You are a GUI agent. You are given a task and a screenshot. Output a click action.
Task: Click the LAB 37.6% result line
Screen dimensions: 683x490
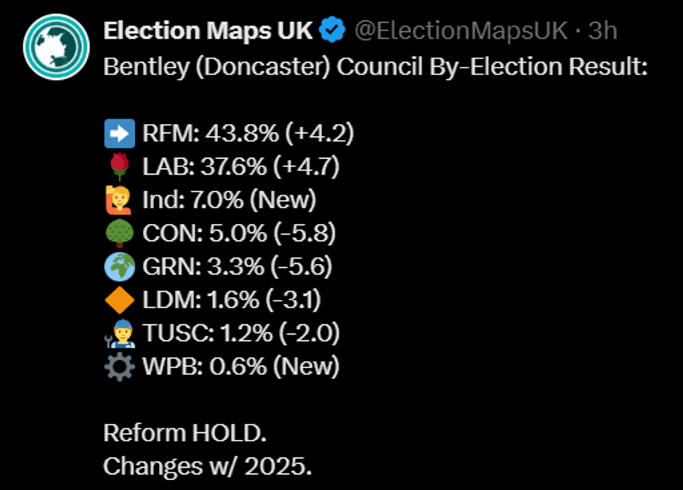pyautogui.click(x=241, y=166)
